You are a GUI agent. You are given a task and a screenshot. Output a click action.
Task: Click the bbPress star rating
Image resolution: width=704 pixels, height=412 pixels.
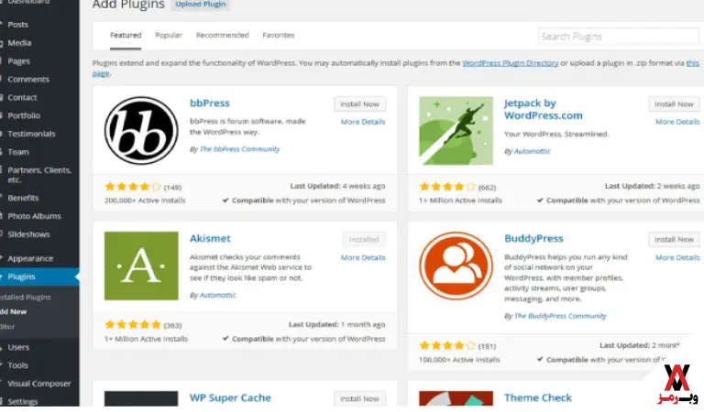[132, 187]
